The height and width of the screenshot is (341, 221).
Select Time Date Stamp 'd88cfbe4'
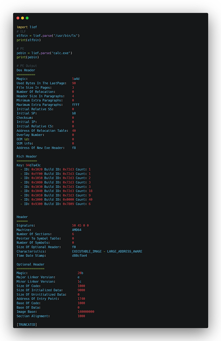79,255
